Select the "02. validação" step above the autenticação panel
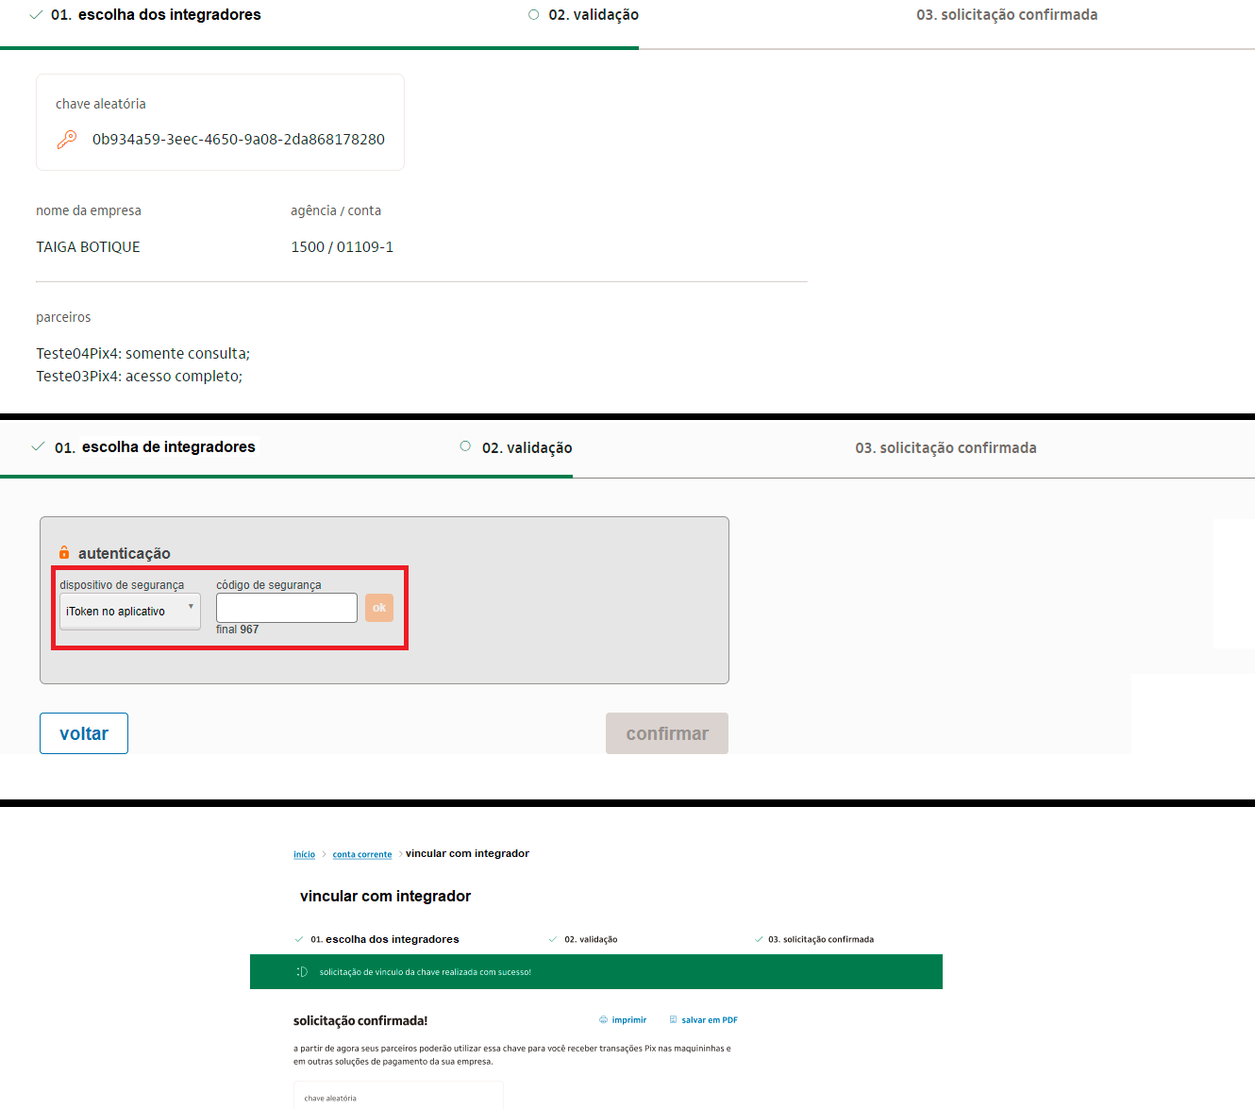1255x1109 pixels. 527,448
